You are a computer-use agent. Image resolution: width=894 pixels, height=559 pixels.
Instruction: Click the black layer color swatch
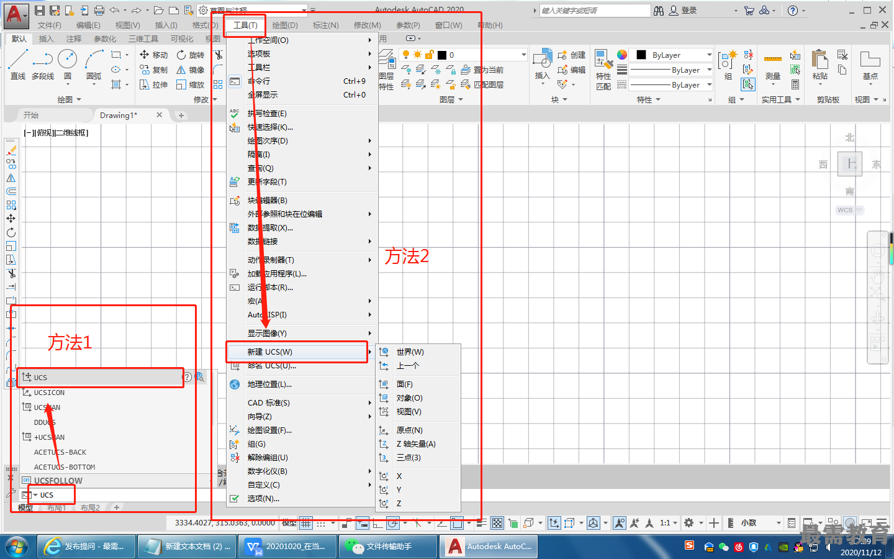click(x=442, y=55)
